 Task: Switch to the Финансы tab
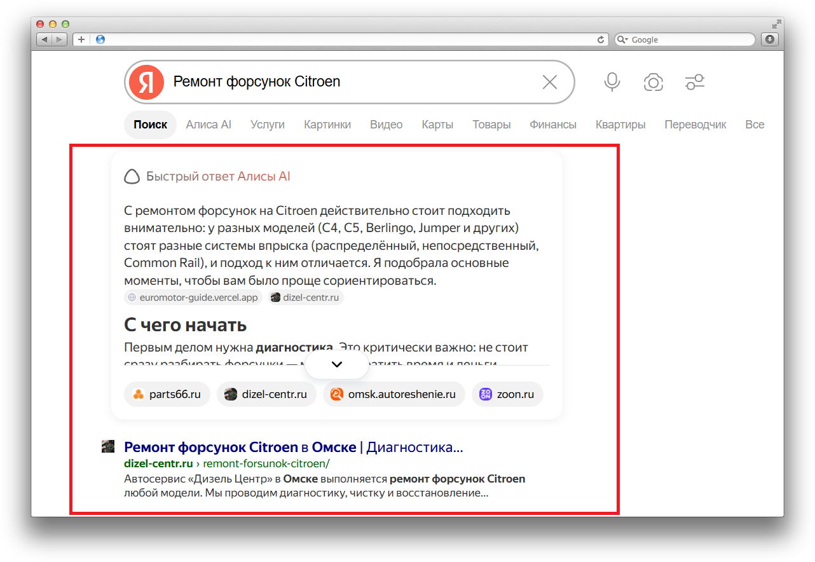[x=553, y=125]
